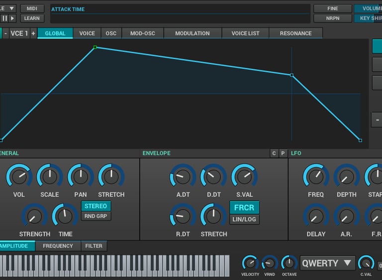Click the A.DT envelope knob

click(183, 176)
